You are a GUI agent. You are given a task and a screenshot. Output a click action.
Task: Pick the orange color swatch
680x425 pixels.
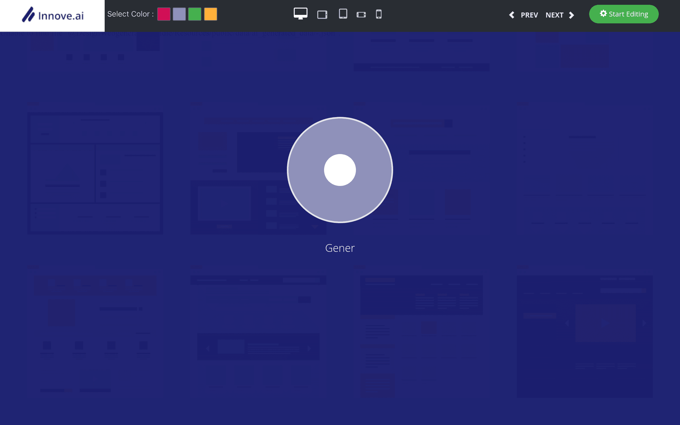[x=210, y=14]
